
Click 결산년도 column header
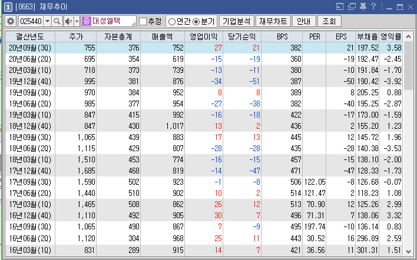(x=30, y=36)
